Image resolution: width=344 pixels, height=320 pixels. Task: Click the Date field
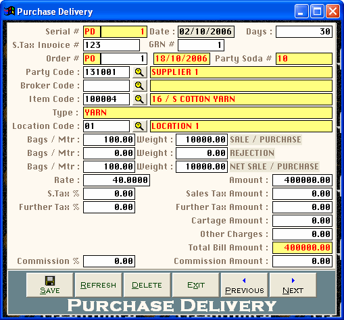pyautogui.click(x=206, y=32)
